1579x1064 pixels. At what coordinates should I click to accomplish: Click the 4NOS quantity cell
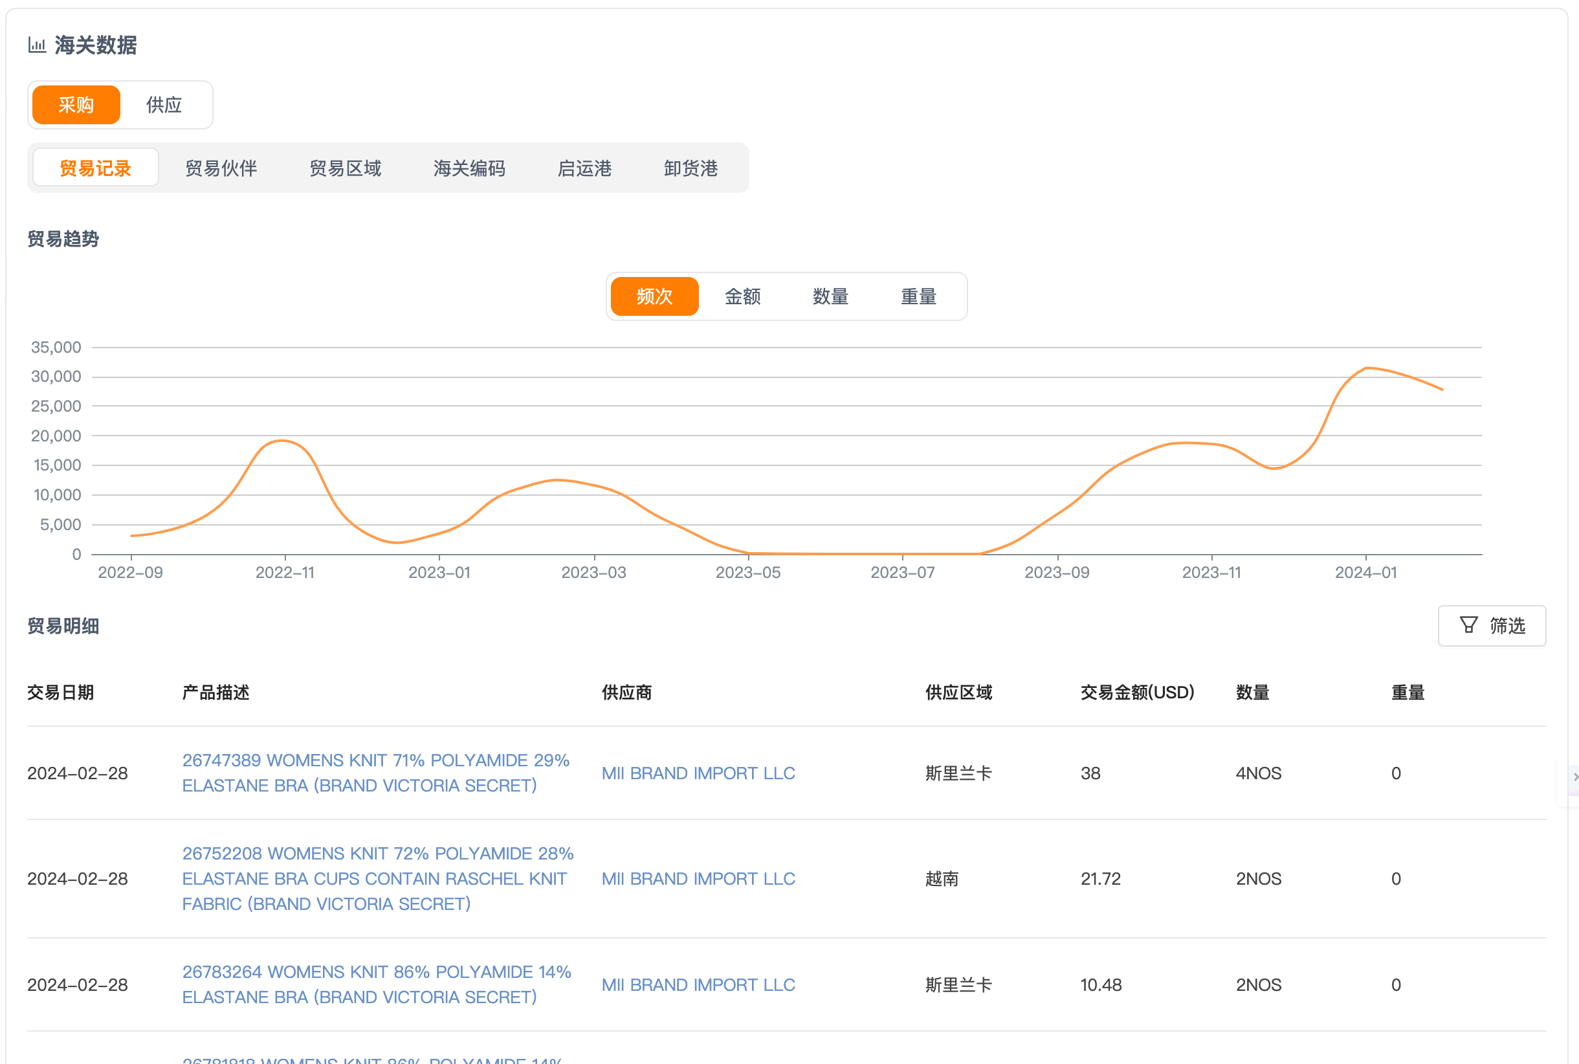coord(1259,773)
